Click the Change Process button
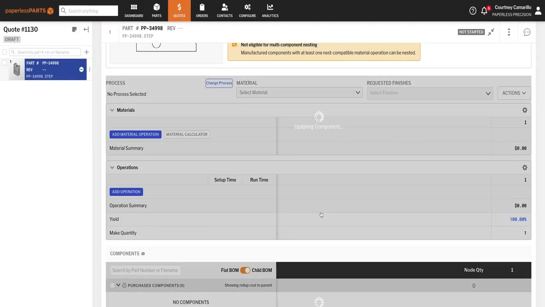Image resolution: width=545 pixels, height=307 pixels. (219, 83)
